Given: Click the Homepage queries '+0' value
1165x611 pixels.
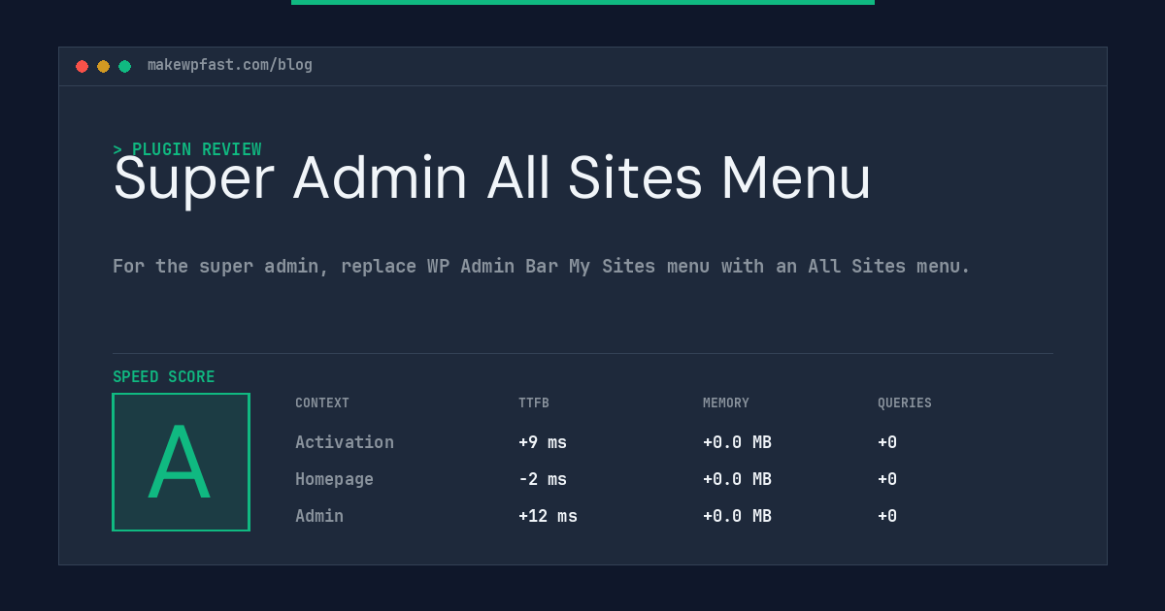Looking at the screenshot, I should [x=887, y=479].
